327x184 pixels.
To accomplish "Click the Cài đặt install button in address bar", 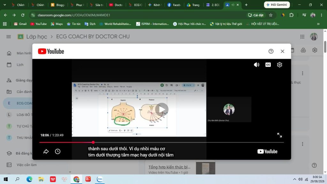I will (256, 15).
